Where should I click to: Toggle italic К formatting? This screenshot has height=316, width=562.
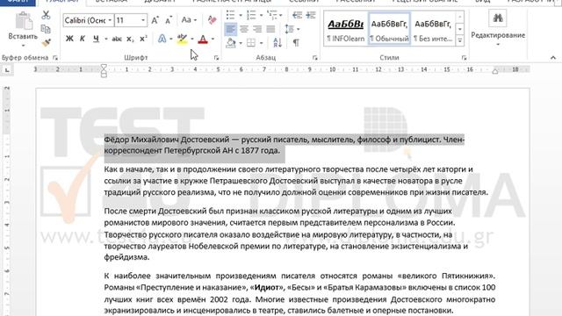82,39
